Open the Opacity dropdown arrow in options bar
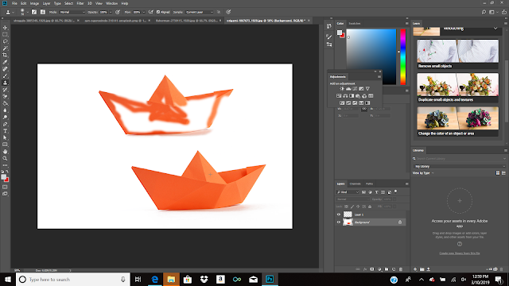Viewport: 509px width, 286px height. (x=111, y=12)
